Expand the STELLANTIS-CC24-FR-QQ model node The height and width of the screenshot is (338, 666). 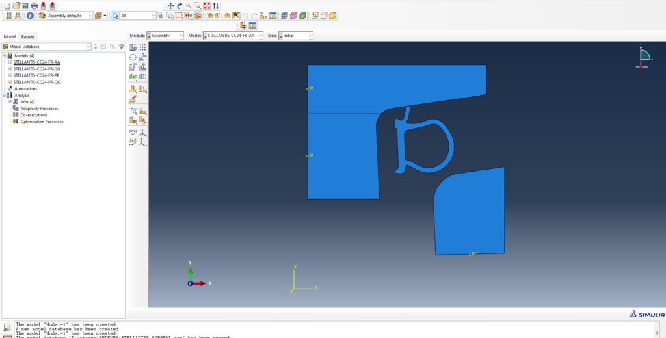point(10,82)
